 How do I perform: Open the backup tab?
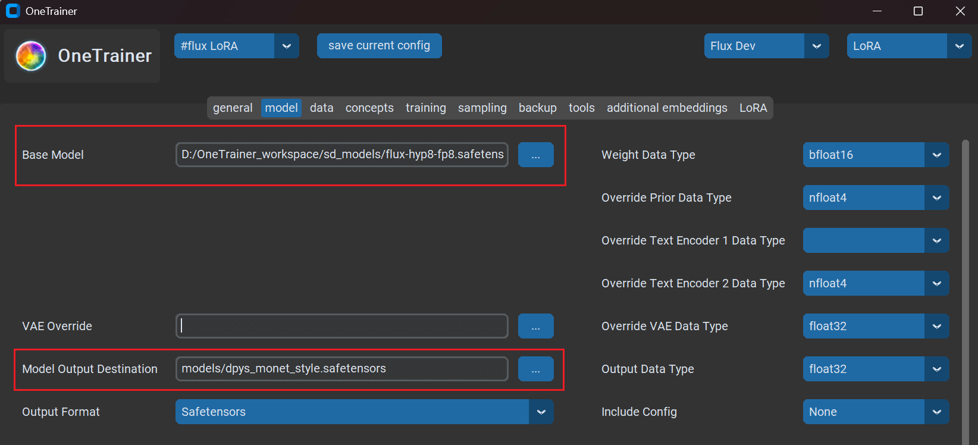click(537, 108)
